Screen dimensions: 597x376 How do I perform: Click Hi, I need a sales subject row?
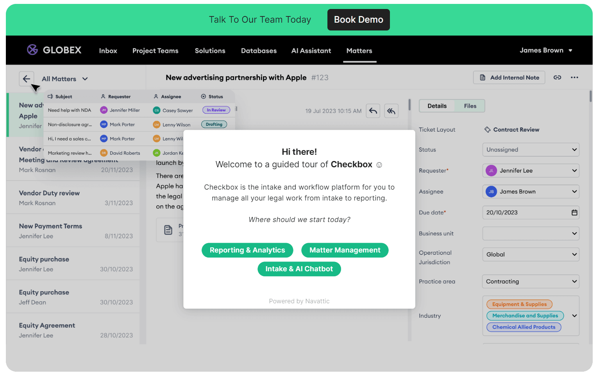[69, 139]
